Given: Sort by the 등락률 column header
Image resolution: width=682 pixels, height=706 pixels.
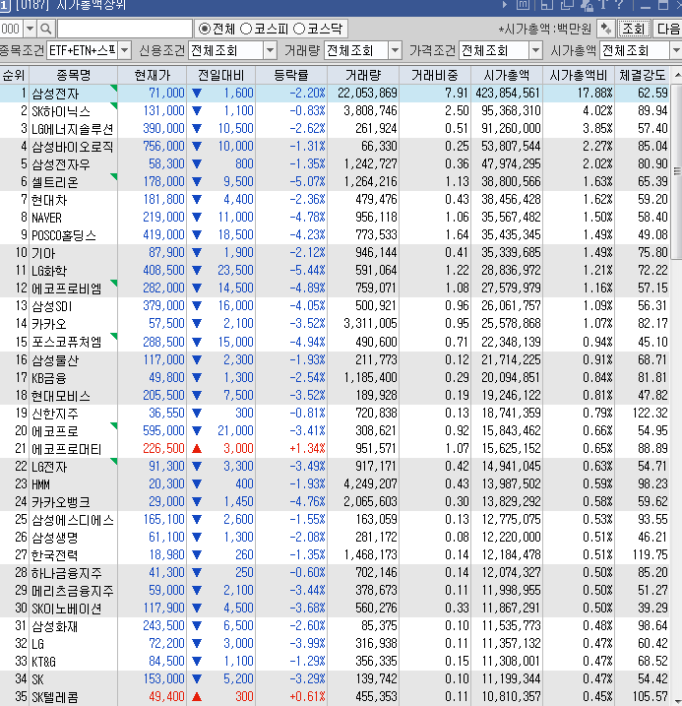Looking at the screenshot, I should click(x=291, y=75).
